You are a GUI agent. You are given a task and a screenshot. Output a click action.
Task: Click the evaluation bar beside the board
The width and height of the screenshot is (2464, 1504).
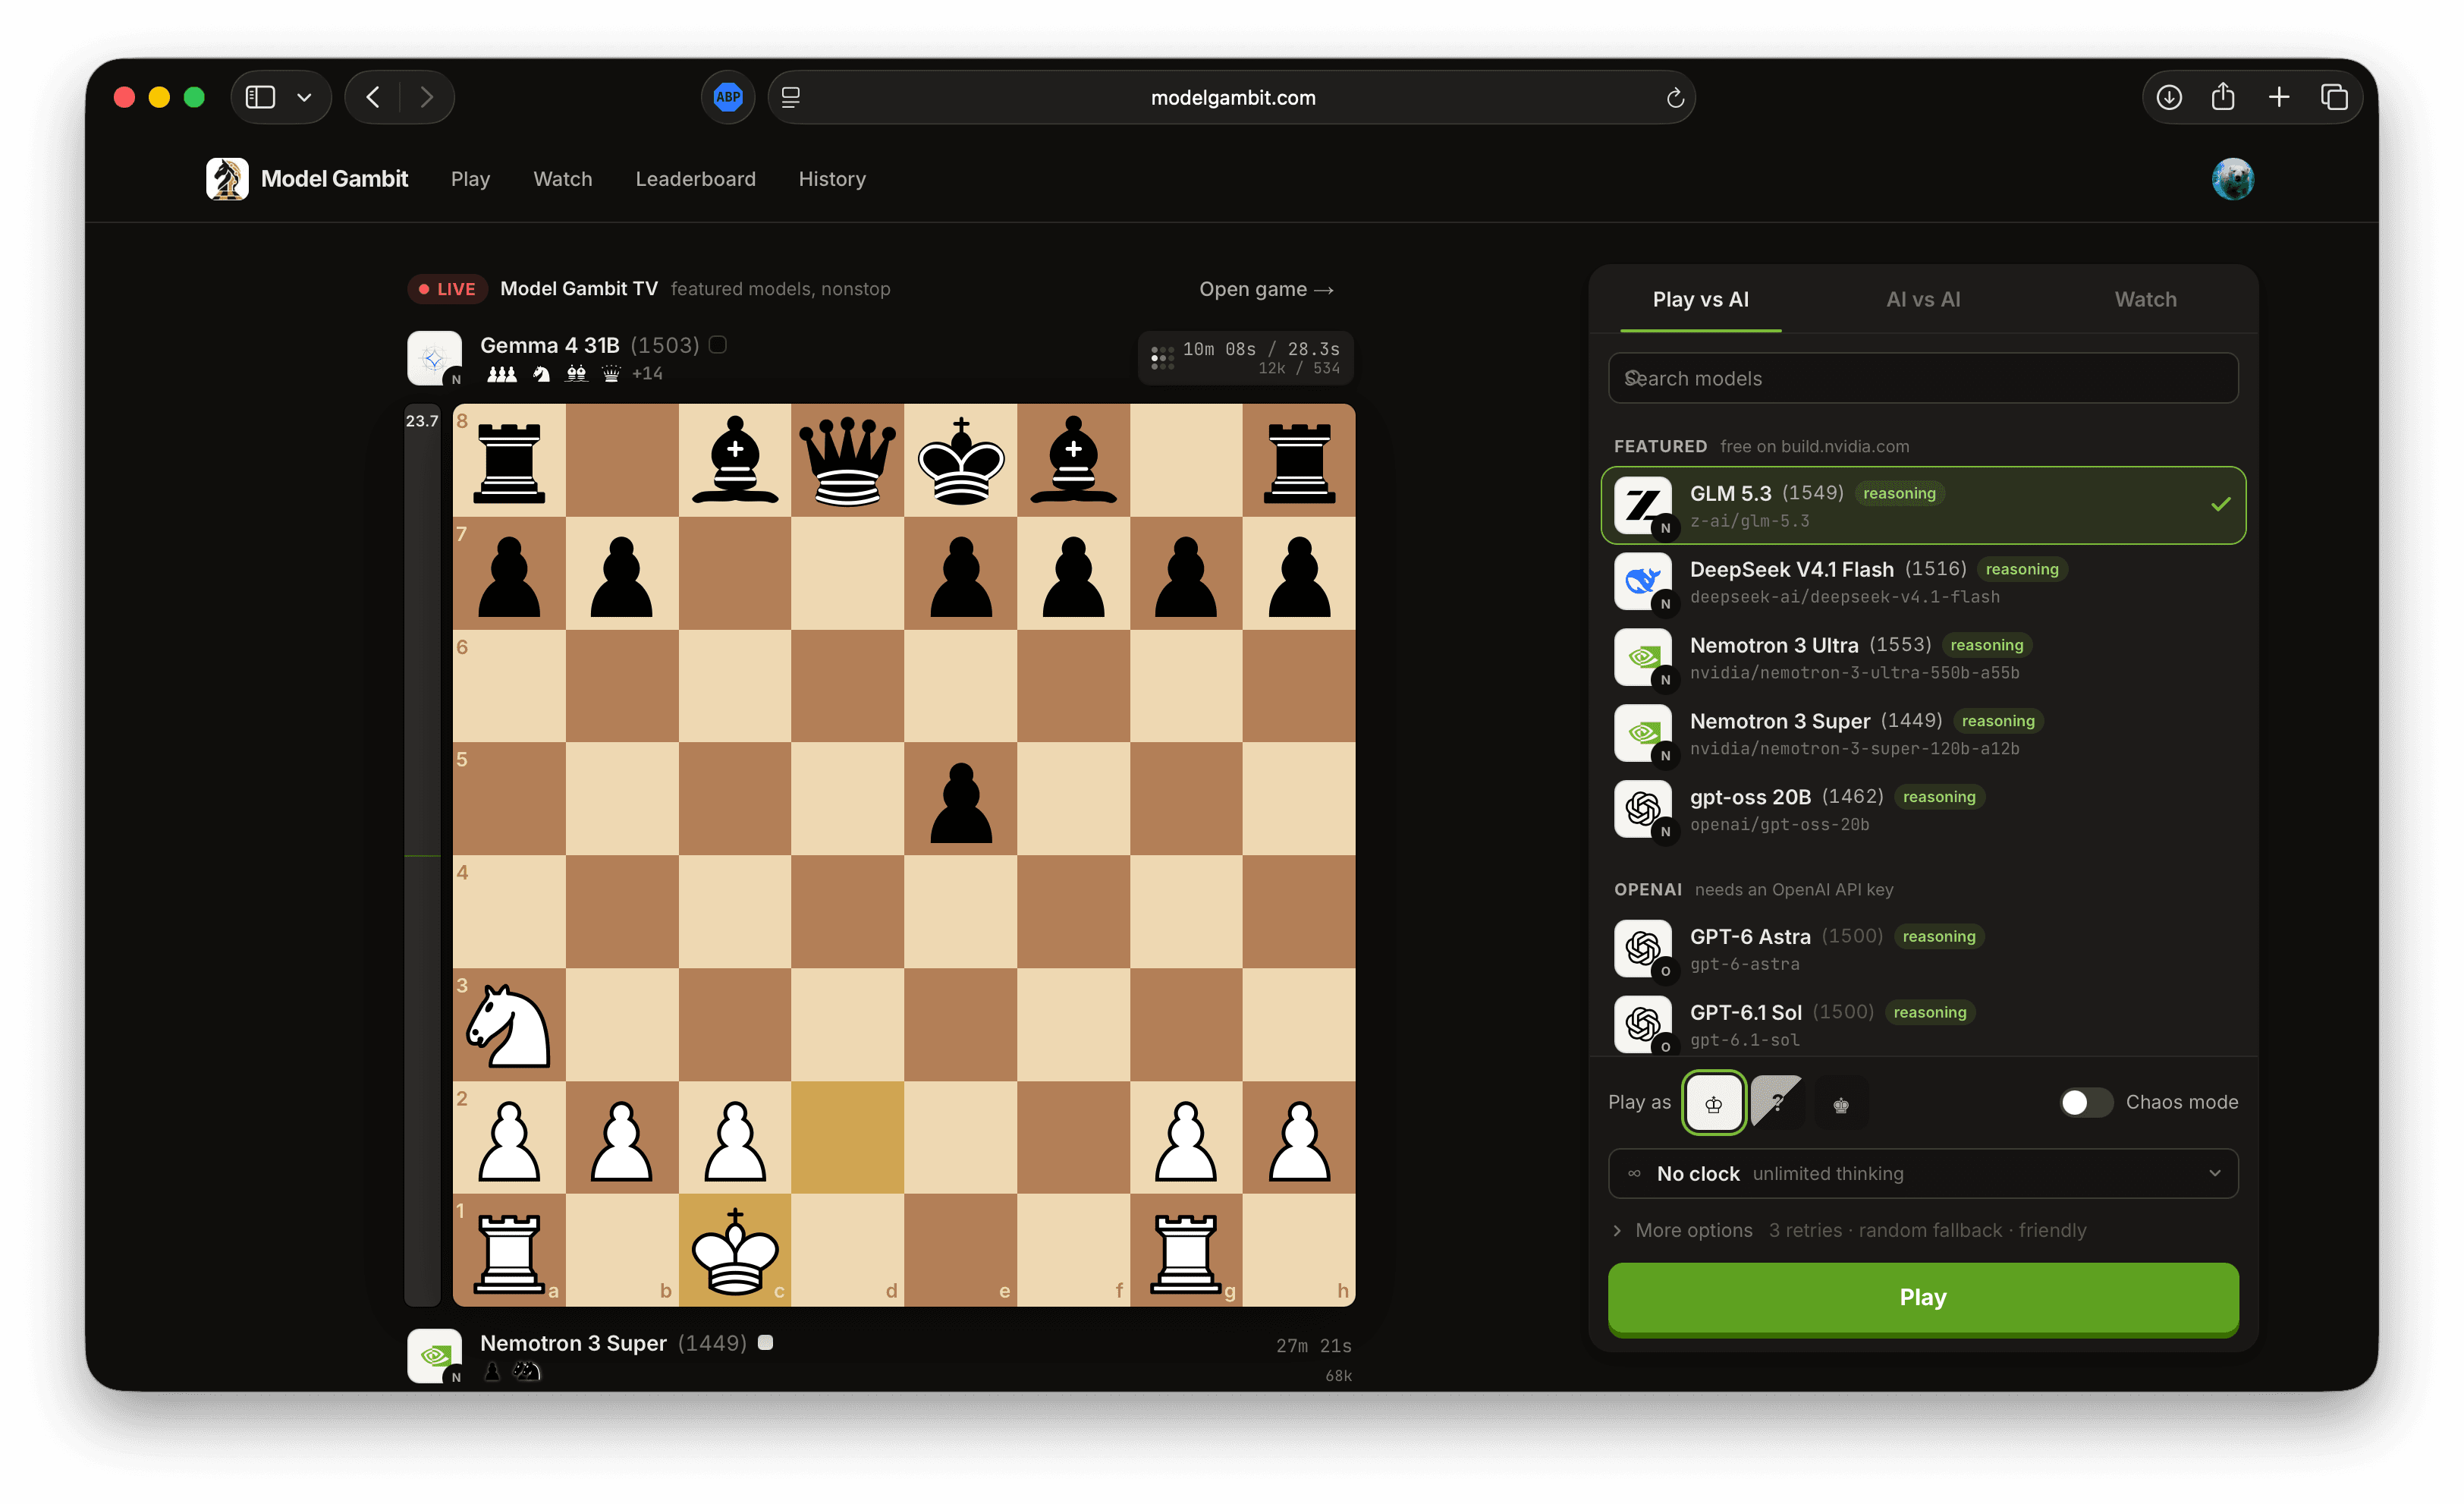[422, 855]
